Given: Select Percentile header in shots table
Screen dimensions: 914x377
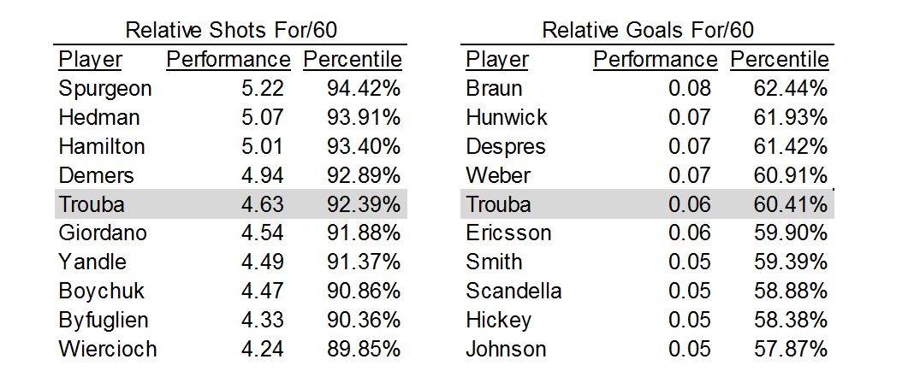Looking at the screenshot, I should pyautogui.click(x=353, y=60).
